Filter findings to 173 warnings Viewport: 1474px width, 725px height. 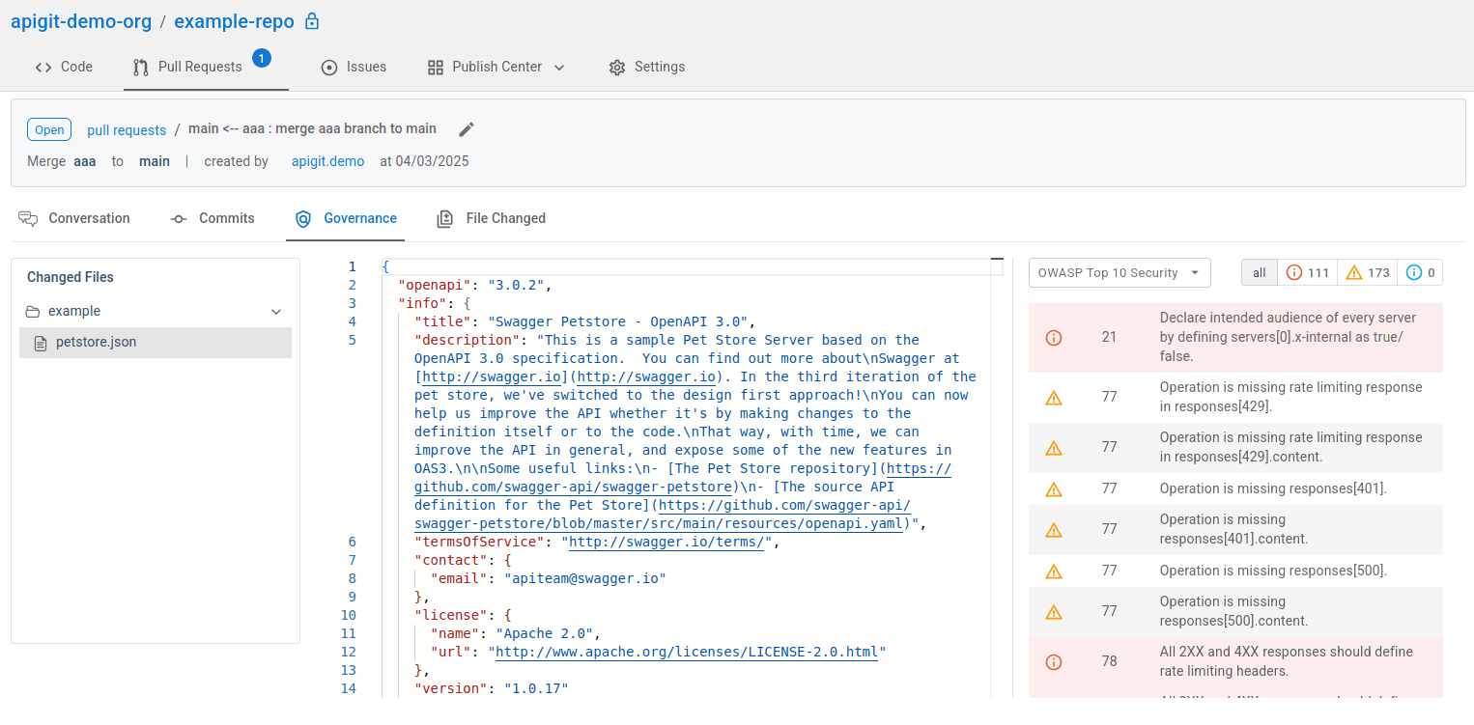pyautogui.click(x=1368, y=273)
